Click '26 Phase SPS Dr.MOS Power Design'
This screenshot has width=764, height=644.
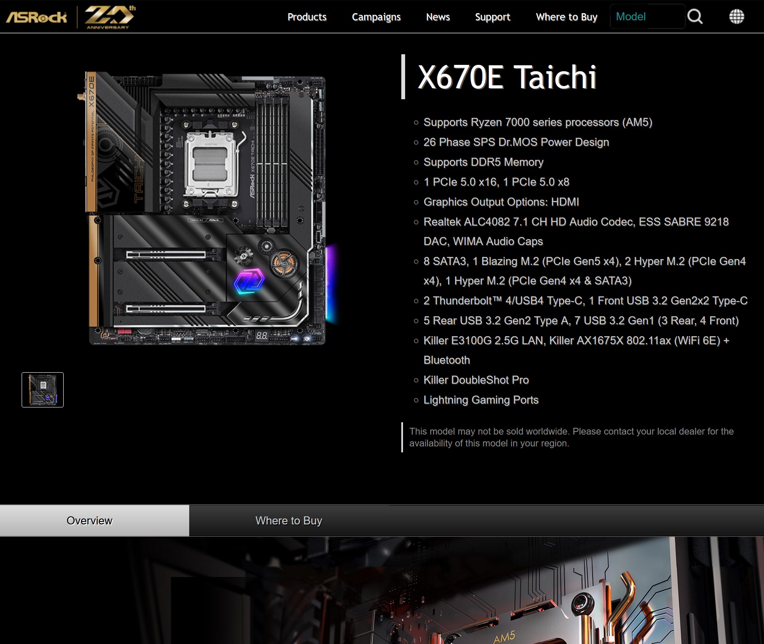[516, 142]
